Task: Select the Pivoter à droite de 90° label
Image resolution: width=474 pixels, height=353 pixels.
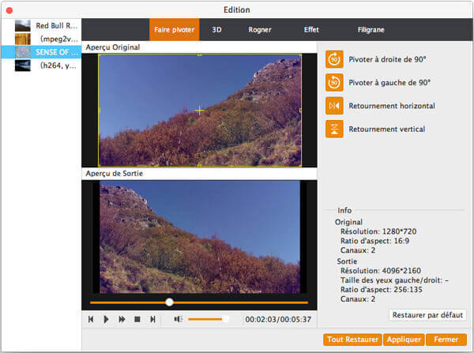Action: [x=388, y=59]
